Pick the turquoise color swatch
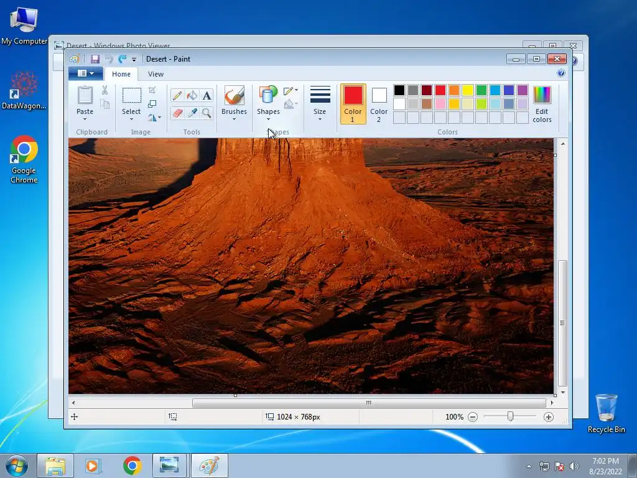The image size is (637, 478). [495, 90]
